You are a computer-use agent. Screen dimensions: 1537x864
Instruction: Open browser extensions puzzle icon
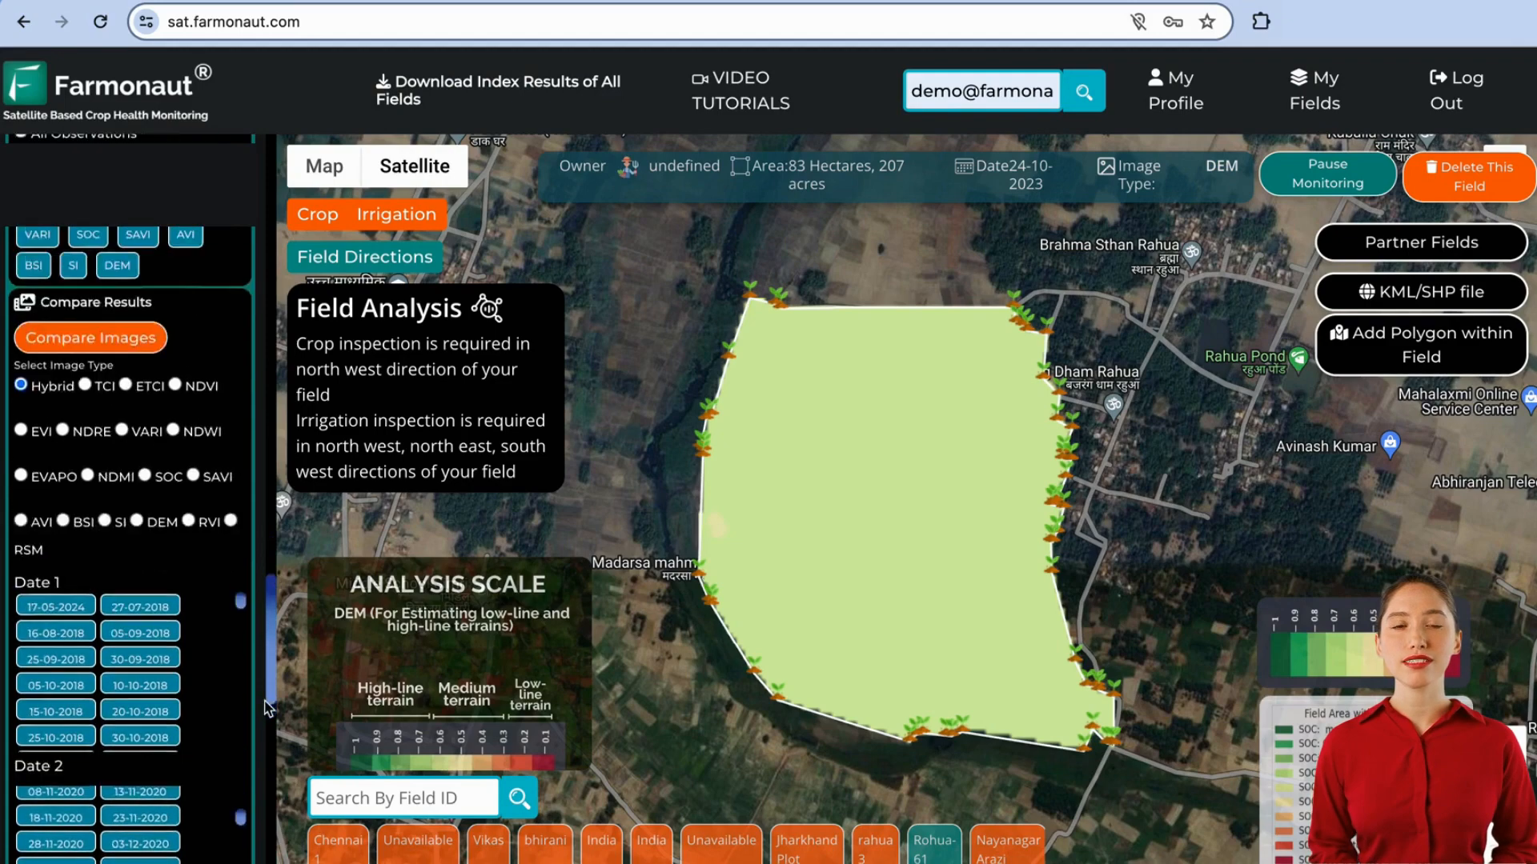[x=1261, y=22]
